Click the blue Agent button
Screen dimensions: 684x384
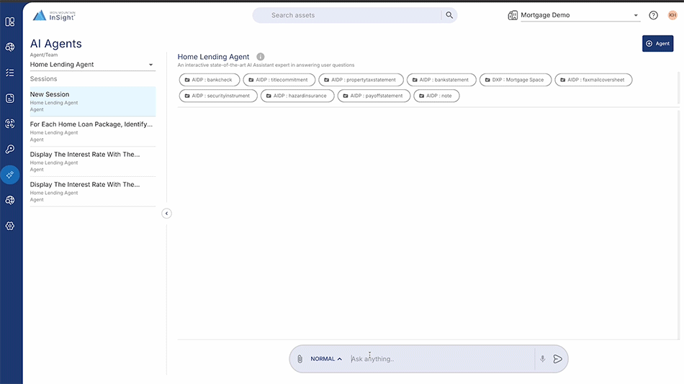[657, 44]
